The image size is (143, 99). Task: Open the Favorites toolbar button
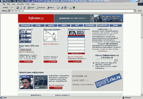point(41,8)
